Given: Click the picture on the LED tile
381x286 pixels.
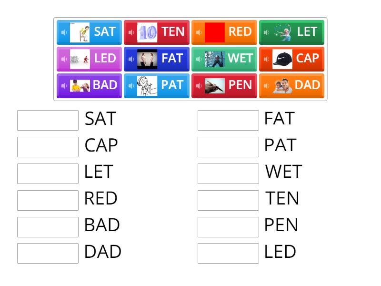Looking at the screenshot, I should click(x=81, y=59).
